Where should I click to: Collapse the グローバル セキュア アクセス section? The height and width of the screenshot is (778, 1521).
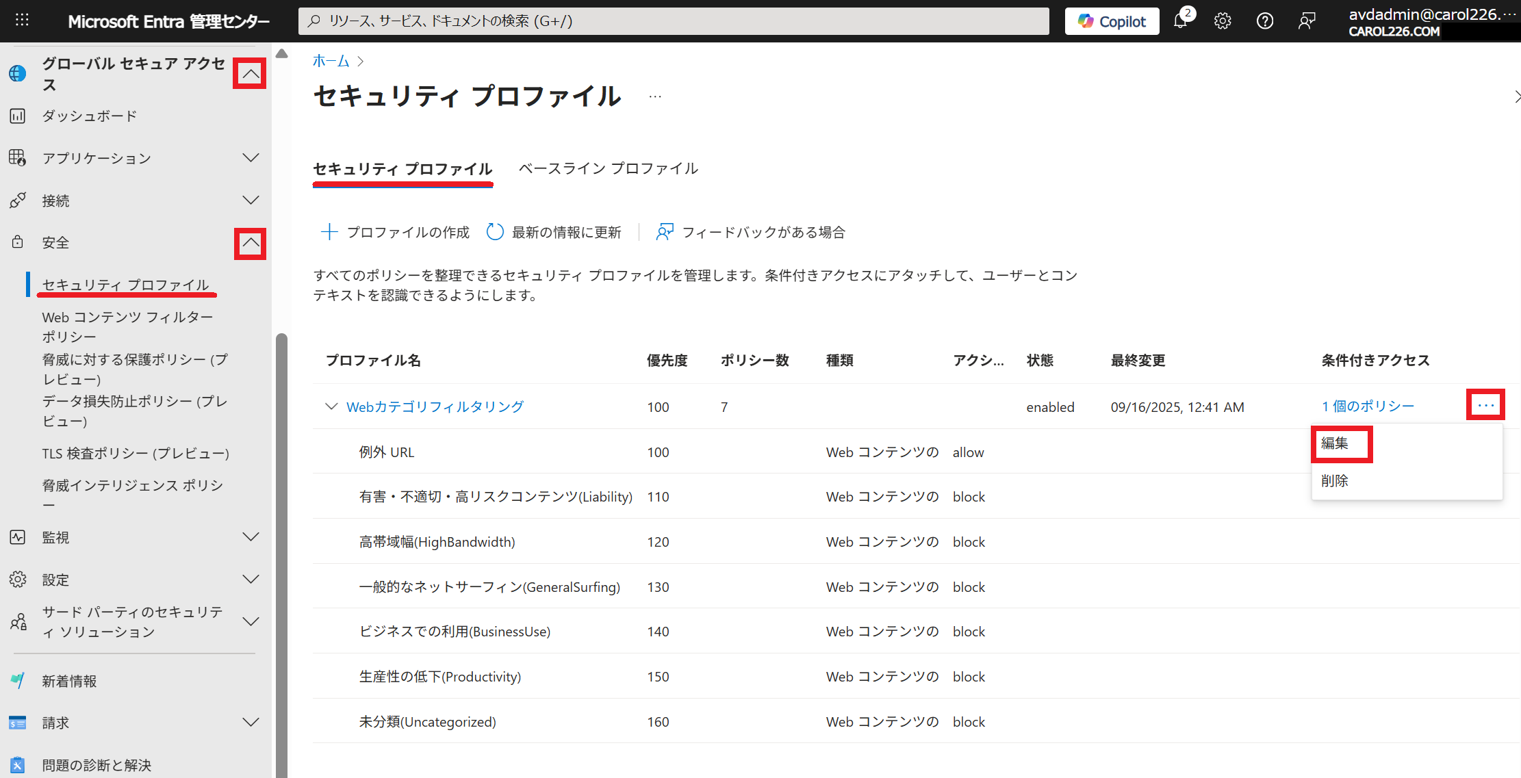tap(250, 73)
